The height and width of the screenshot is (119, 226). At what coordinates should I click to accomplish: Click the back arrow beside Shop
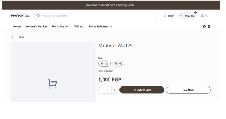pos(13,37)
